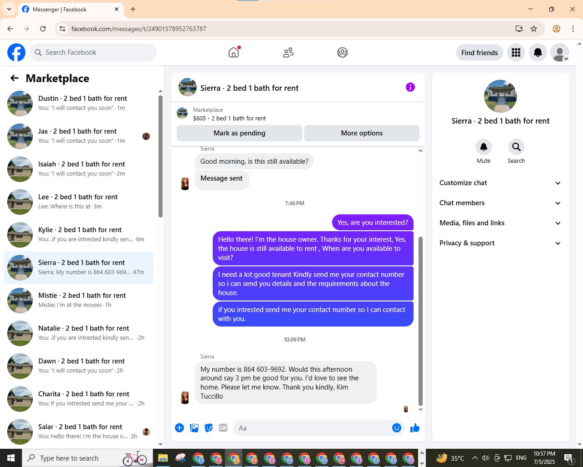Show hidden system tray icons
This screenshot has width=583, height=467.
tap(475, 458)
